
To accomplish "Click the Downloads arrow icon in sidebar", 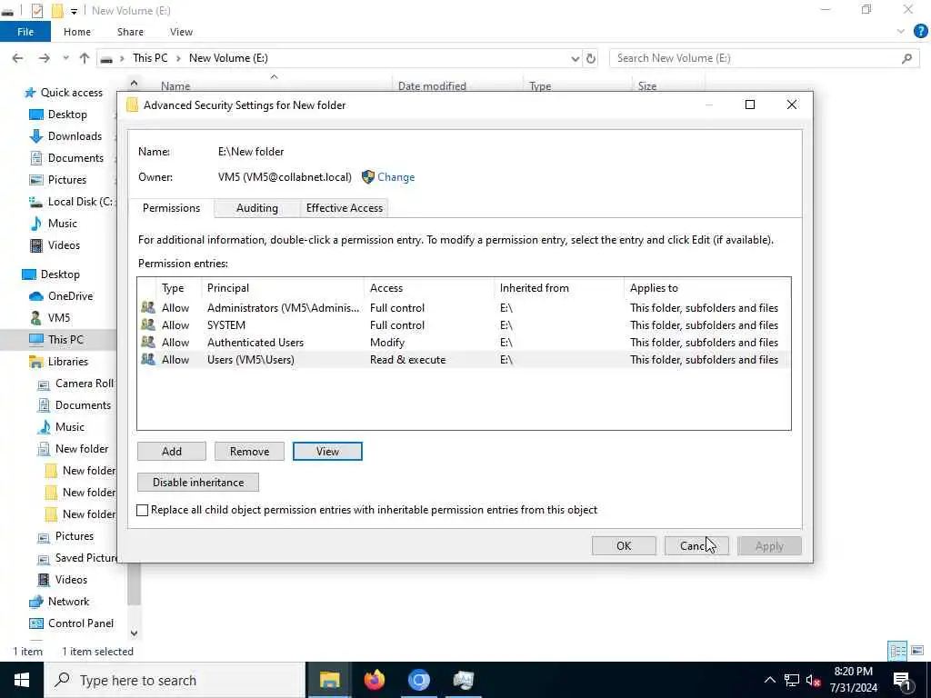I will click(x=36, y=136).
